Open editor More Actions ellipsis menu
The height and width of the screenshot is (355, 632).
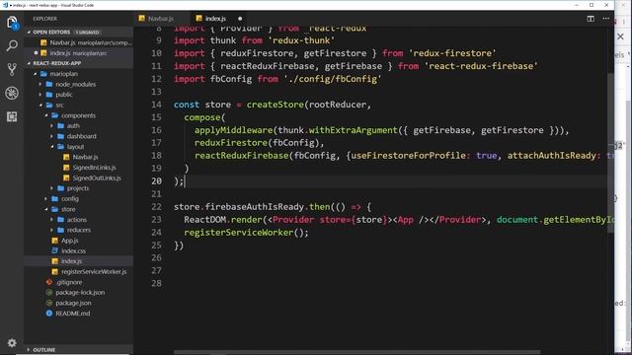(605, 19)
